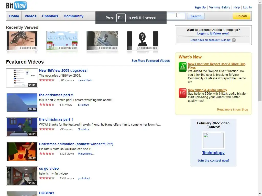Visit dswitchfofo... uploader channel
Image resolution: width=262 pixels, height=196 pixels.
pos(86,80)
